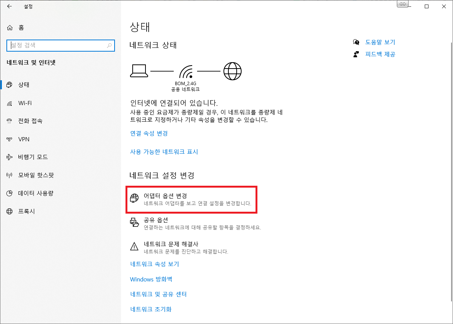Show available networks via 사용 가능한 네트워크 표시
Screen dimensions: 453x324
tap(164, 152)
